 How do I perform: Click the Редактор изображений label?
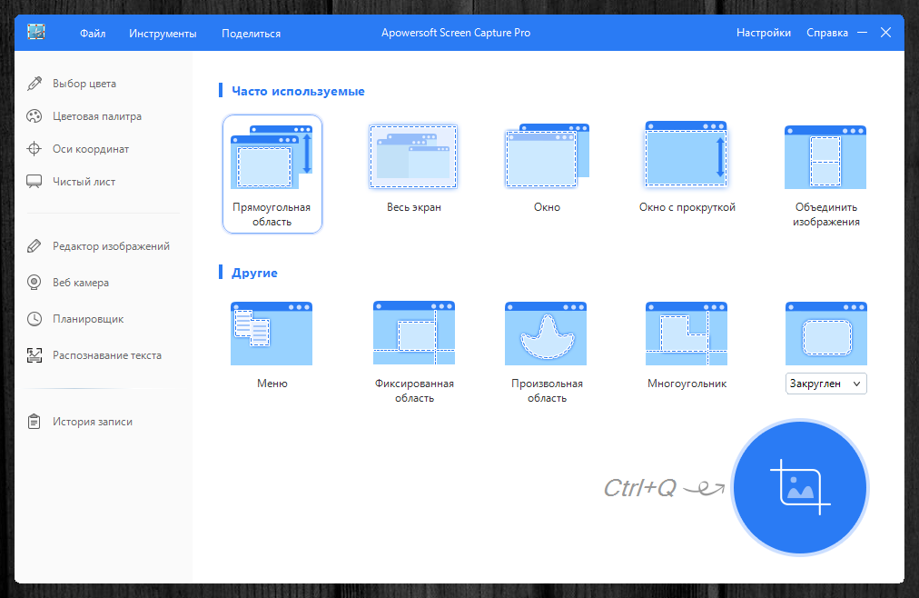[x=112, y=246]
